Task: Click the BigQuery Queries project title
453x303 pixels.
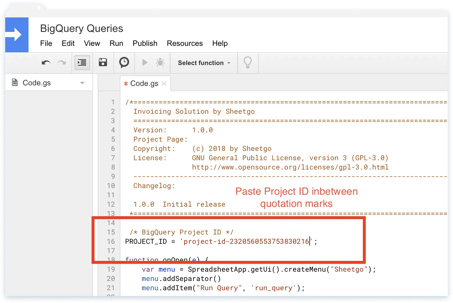Action: (81, 28)
